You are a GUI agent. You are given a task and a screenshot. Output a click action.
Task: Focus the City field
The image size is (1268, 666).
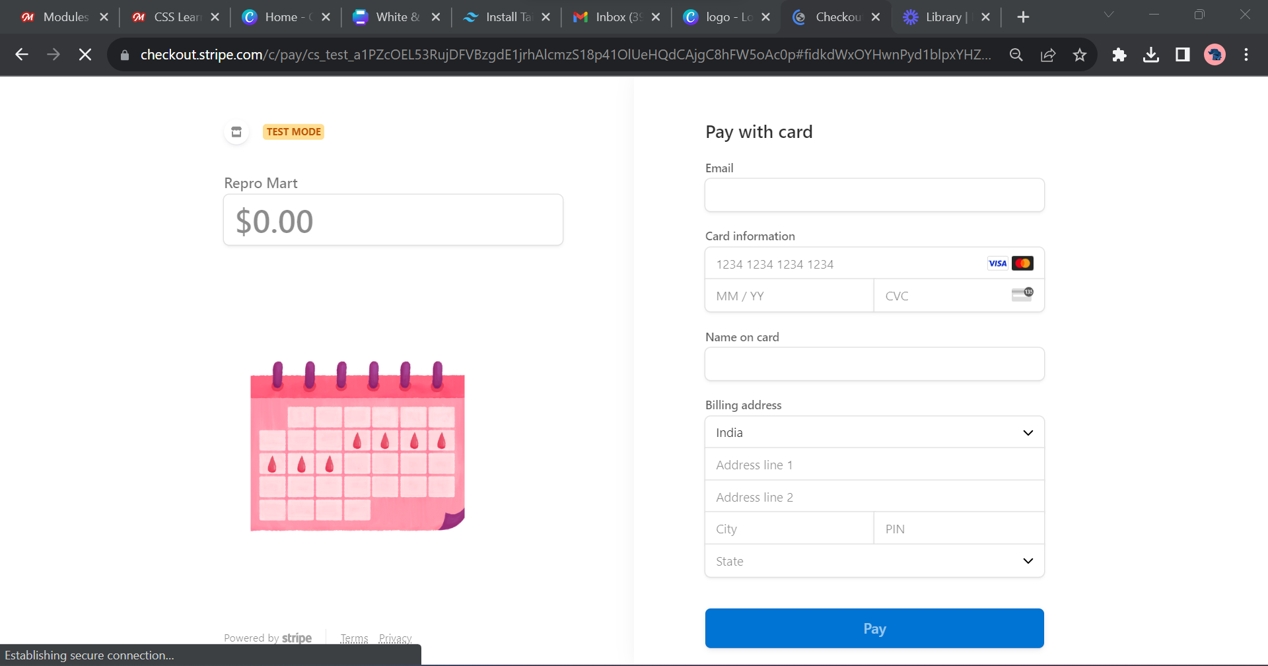789,529
